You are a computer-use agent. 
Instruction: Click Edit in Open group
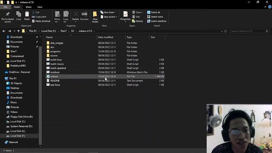[136, 17]
